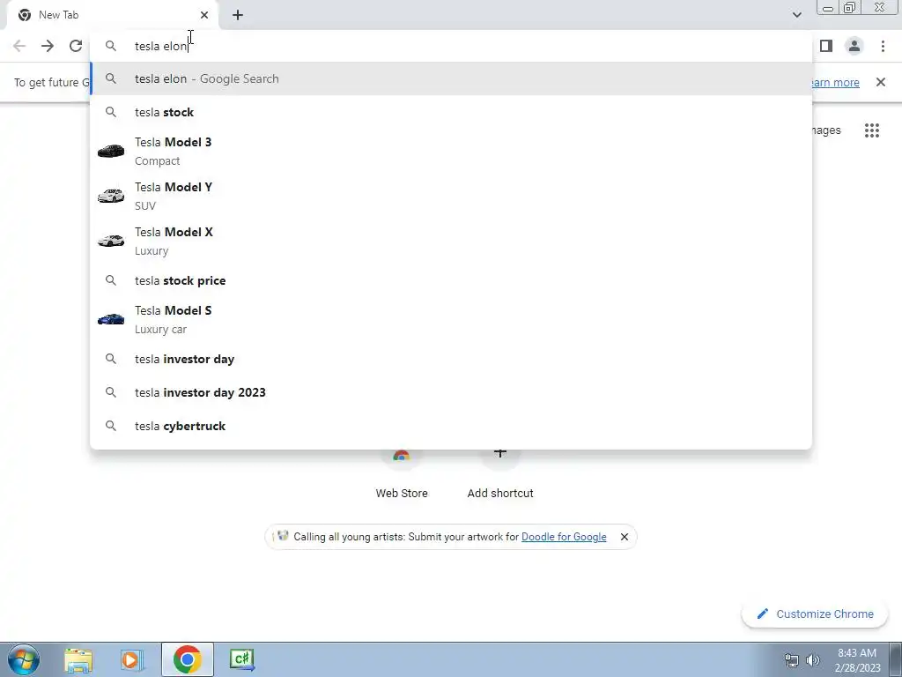Click the Customize Chrome button

tap(815, 614)
